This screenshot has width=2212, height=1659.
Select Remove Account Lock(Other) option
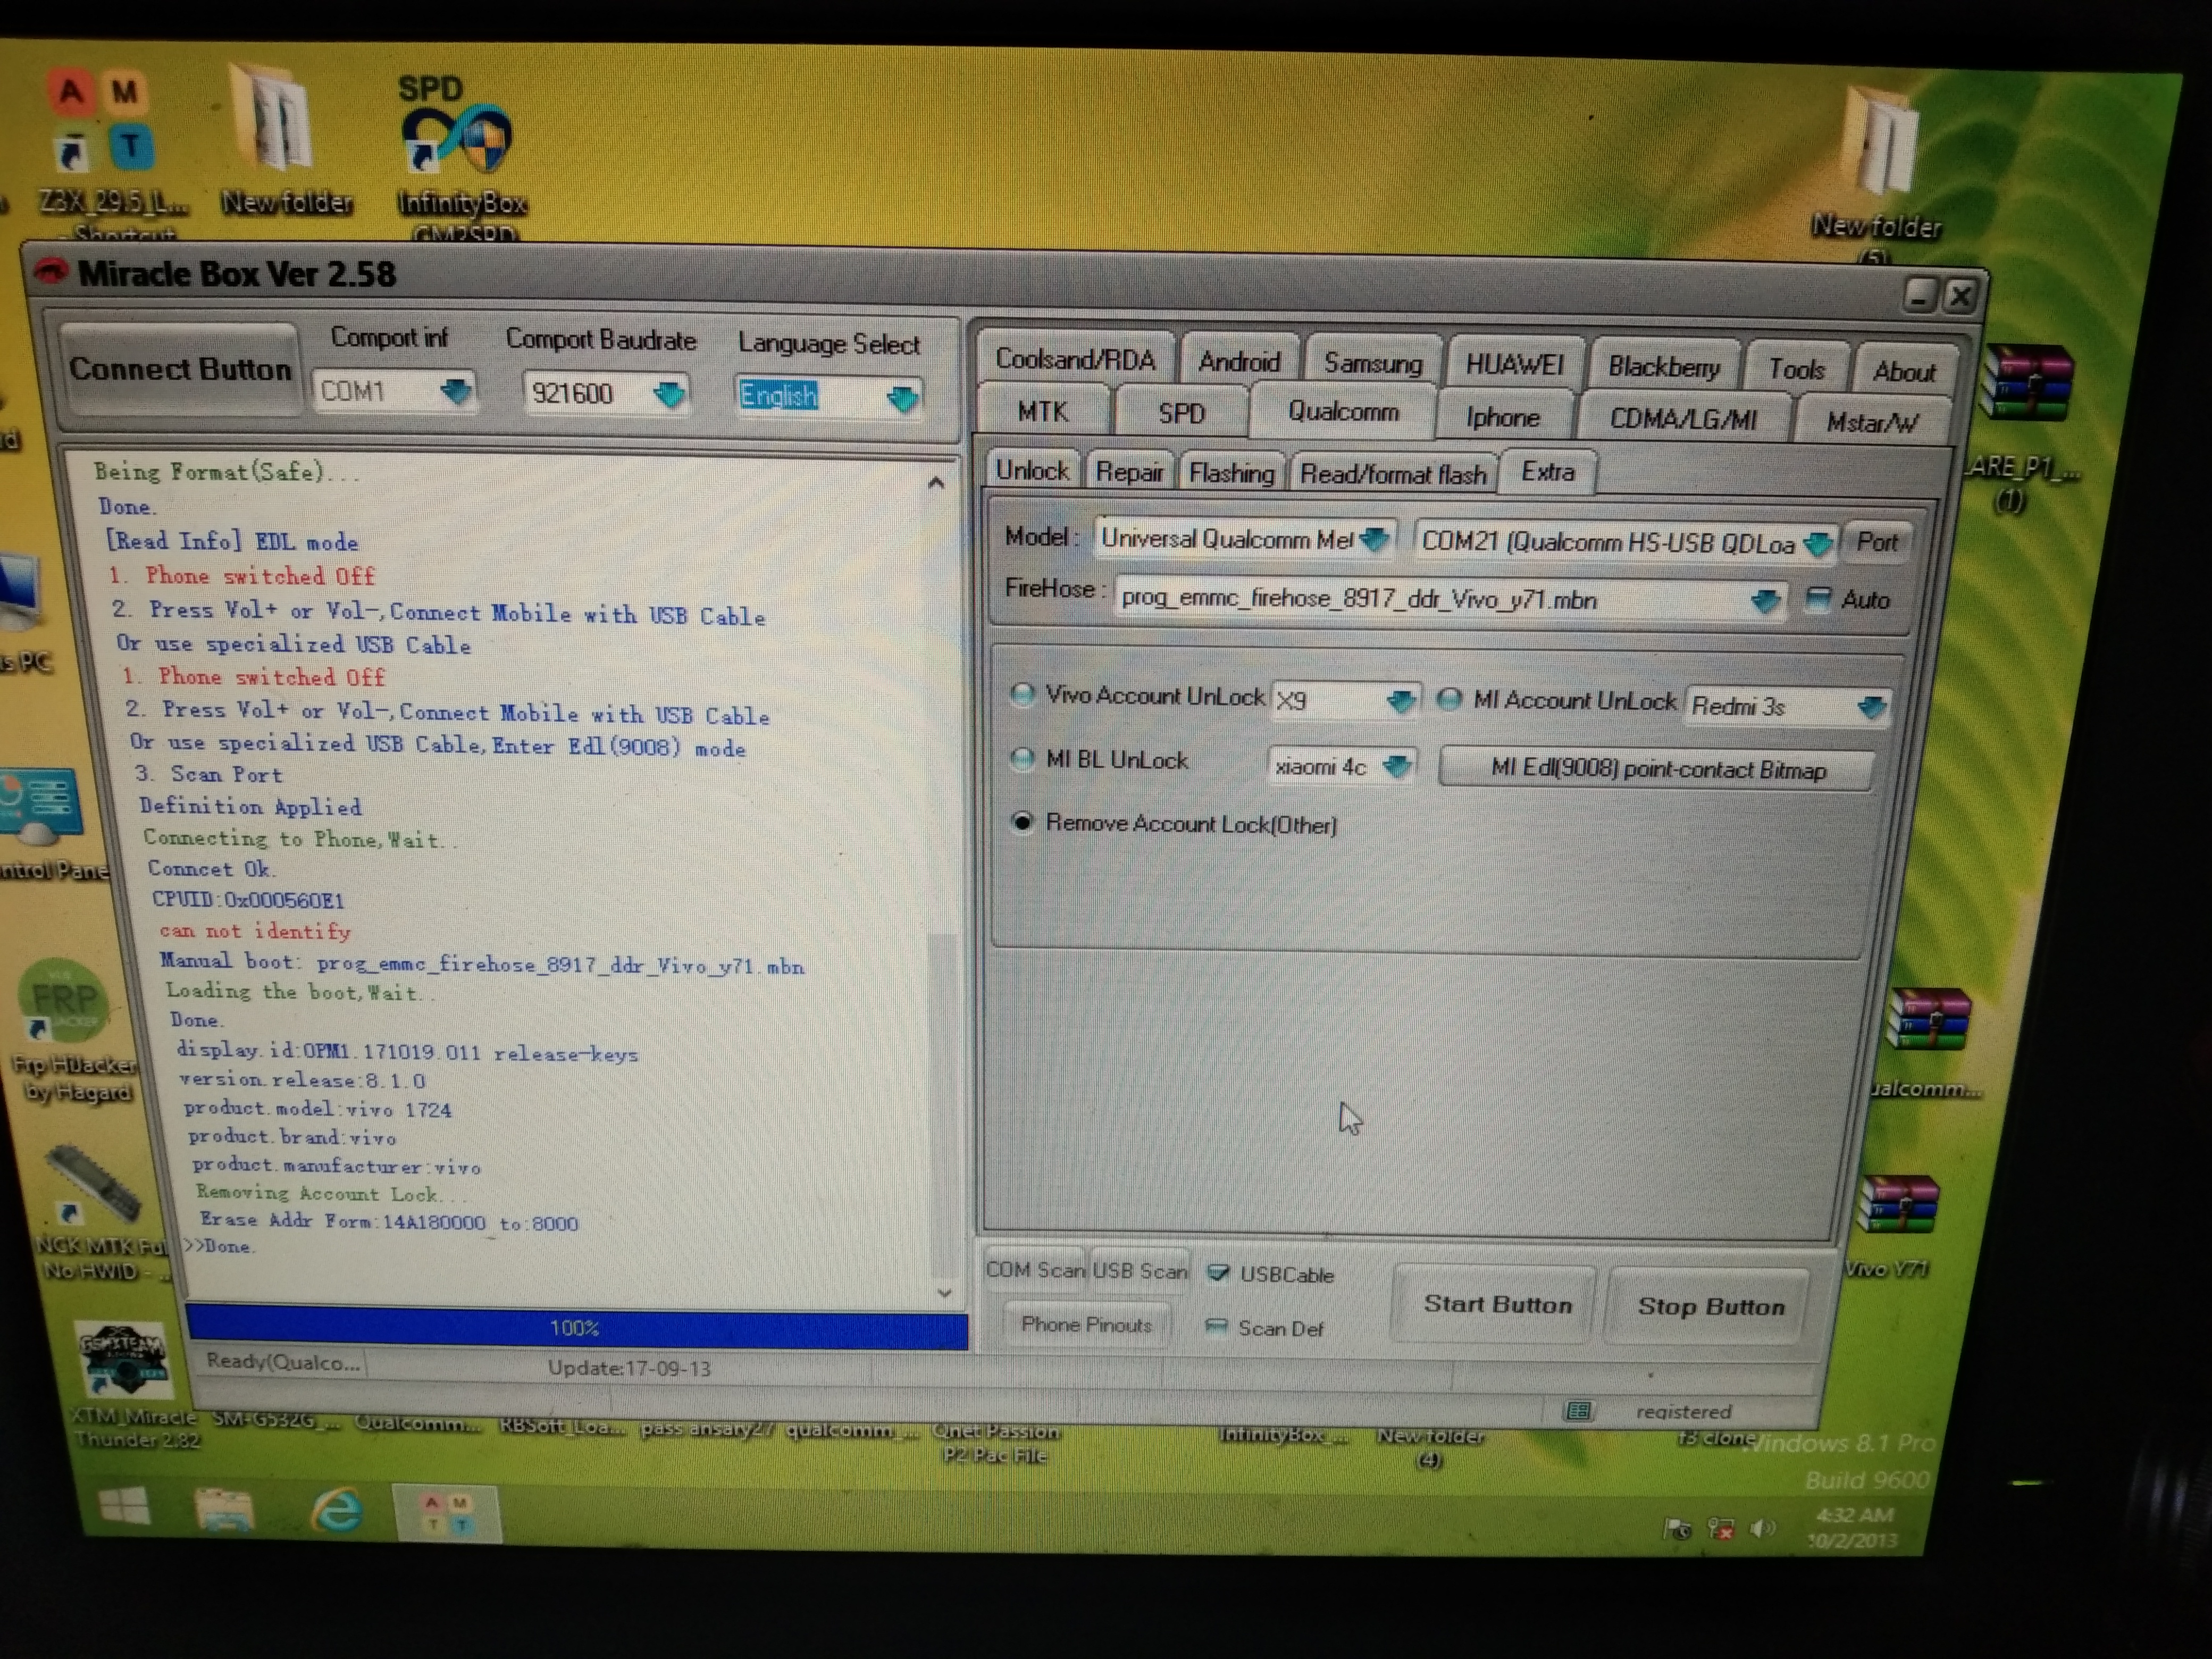click(x=1022, y=822)
